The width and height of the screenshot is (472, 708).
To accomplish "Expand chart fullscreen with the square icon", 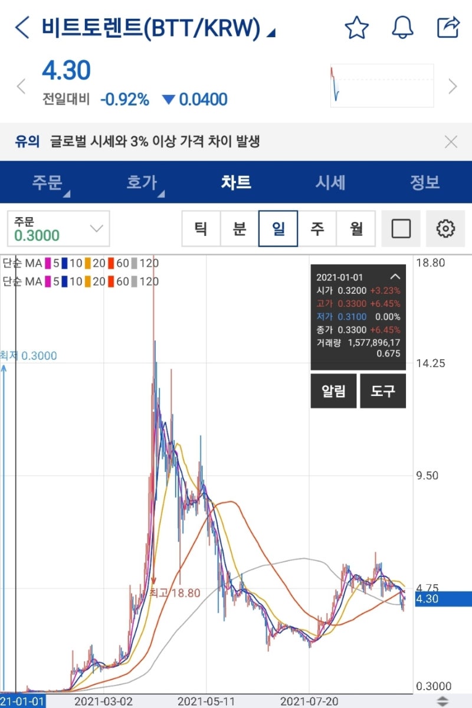I will tap(401, 228).
